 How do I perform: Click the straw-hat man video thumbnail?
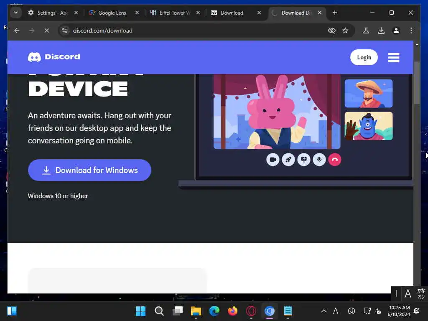(x=369, y=93)
